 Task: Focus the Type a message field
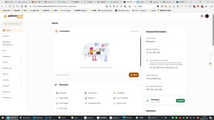91,75
